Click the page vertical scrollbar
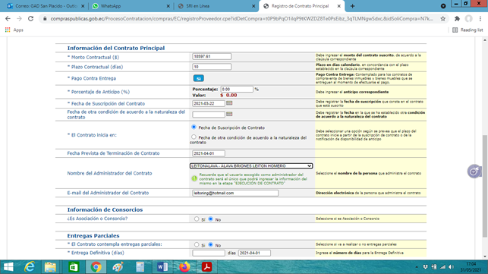Viewport: 488px width, 274px height. point(485,186)
